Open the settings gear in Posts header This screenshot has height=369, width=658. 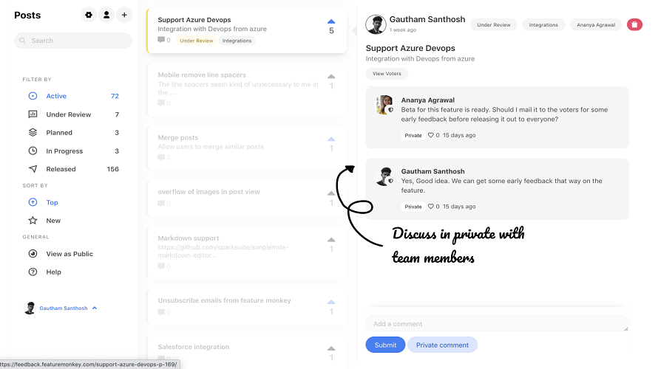[89, 15]
